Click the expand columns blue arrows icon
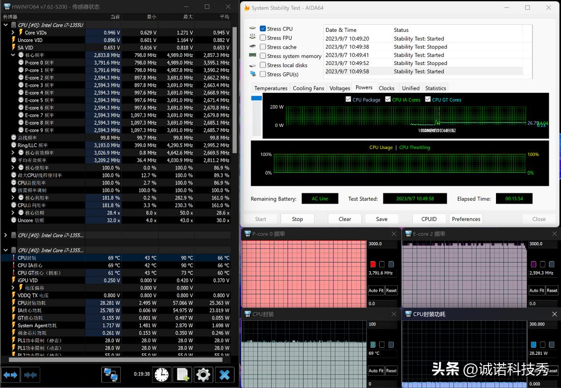 point(10,374)
